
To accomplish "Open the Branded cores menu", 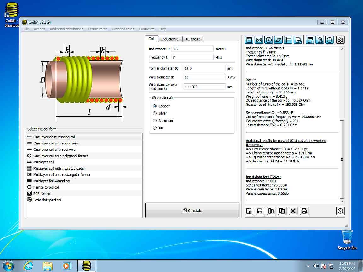I will point(123,29).
